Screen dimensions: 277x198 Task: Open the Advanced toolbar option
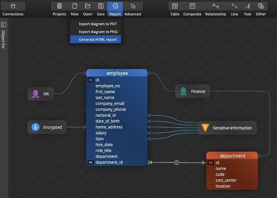[x=133, y=9]
